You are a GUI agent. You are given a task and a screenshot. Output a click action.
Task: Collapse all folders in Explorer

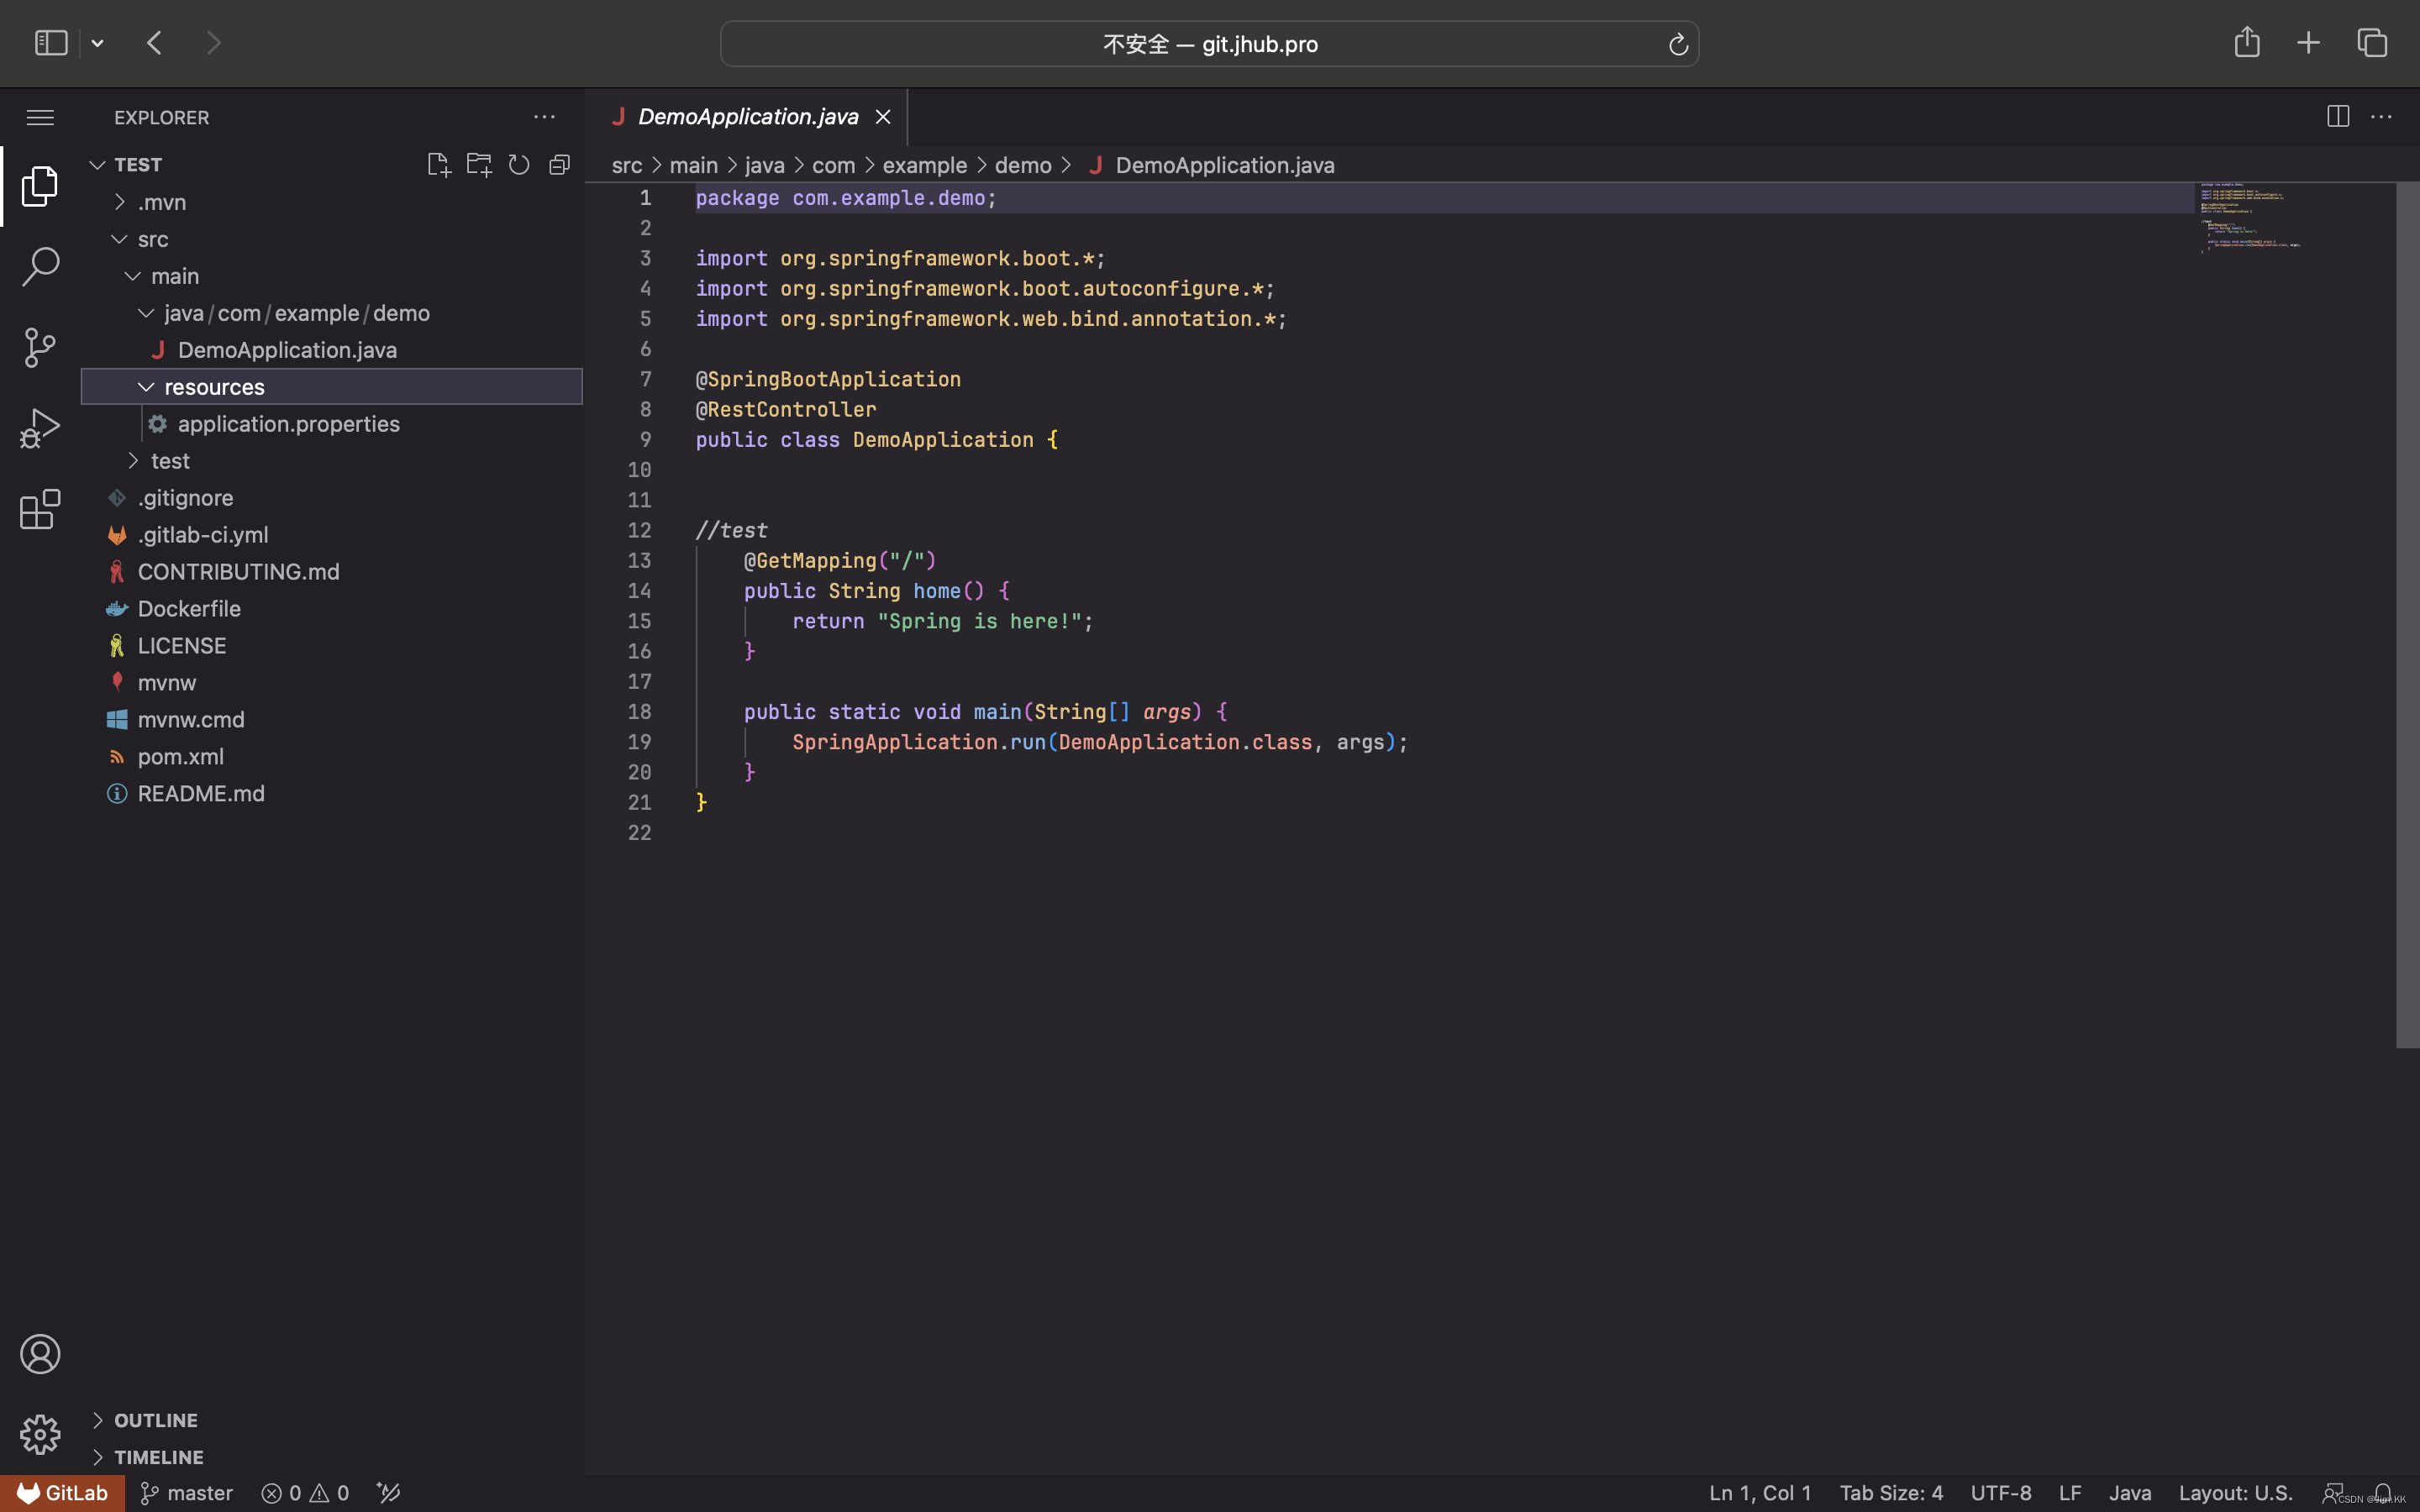click(x=559, y=165)
